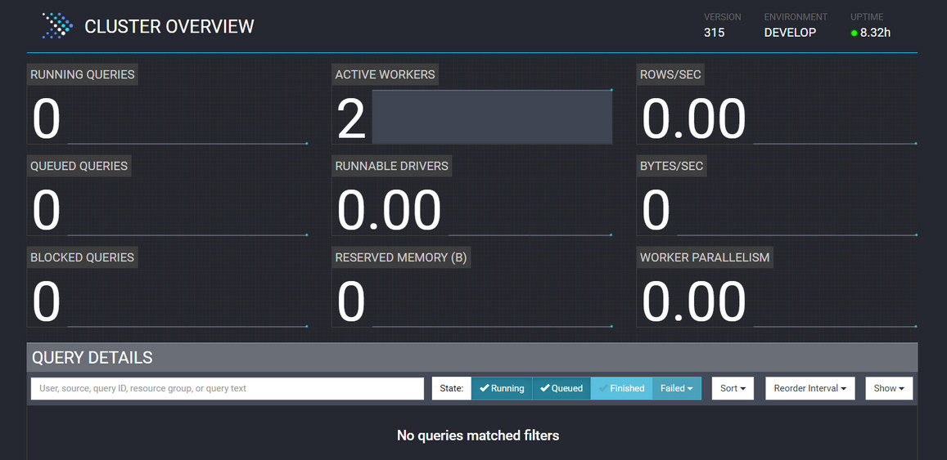The image size is (947, 460).
Task: Click the ROWS/SEC value 0.00
Action: click(694, 118)
